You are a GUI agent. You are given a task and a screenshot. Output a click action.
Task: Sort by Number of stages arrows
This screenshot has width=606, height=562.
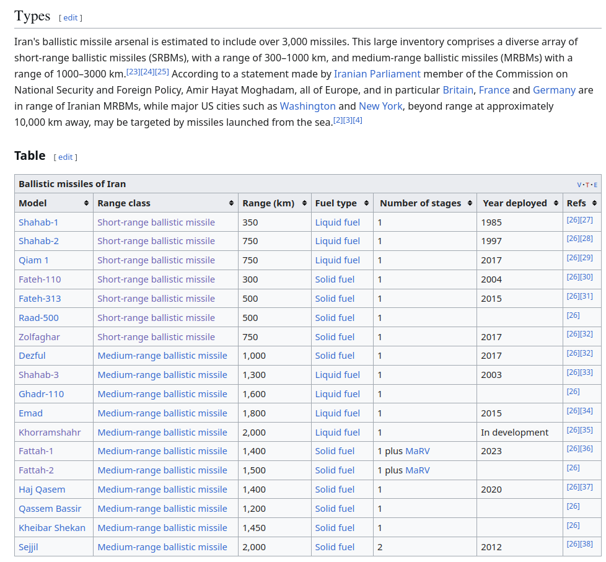470,203
